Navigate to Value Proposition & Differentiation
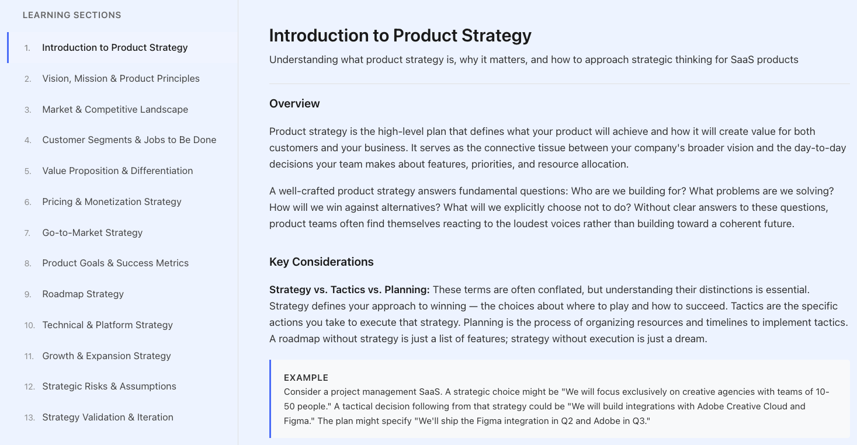 (117, 171)
